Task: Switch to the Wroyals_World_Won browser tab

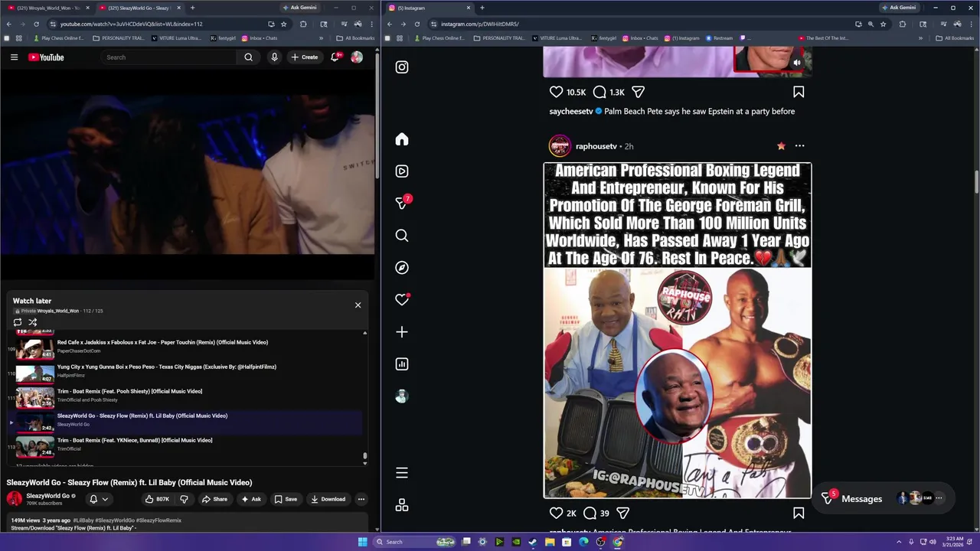Action: coord(47,8)
